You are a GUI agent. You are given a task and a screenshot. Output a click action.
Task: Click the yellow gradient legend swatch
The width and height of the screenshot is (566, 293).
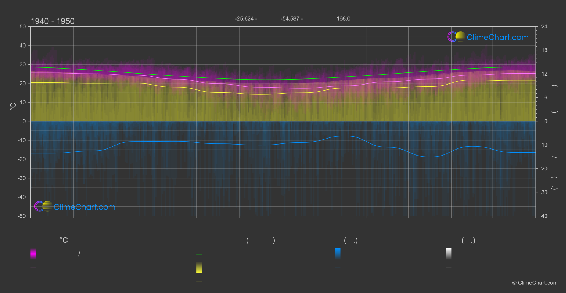[199, 268]
